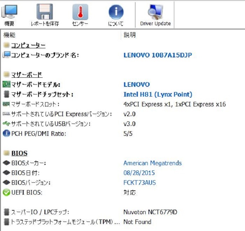Click the Not Found TPM value
The image size is (245, 231).
click(x=137, y=222)
